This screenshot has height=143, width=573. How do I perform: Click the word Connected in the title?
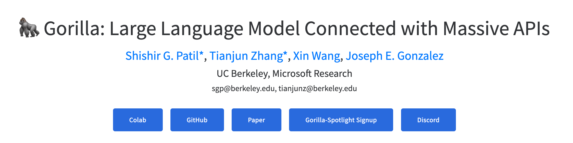(350, 28)
